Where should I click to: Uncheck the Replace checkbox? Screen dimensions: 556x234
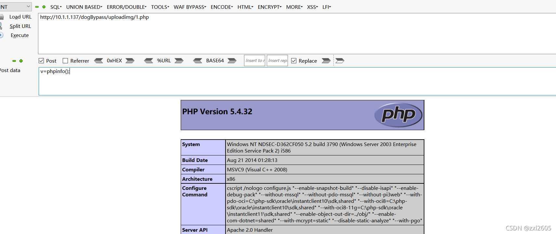click(294, 61)
